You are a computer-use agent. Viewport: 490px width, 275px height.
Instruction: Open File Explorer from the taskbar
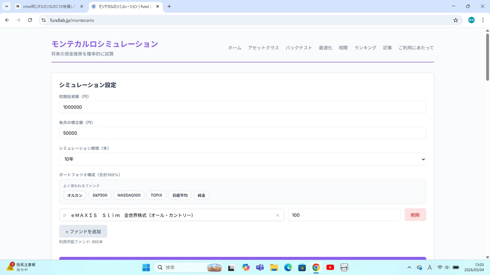click(x=274, y=267)
